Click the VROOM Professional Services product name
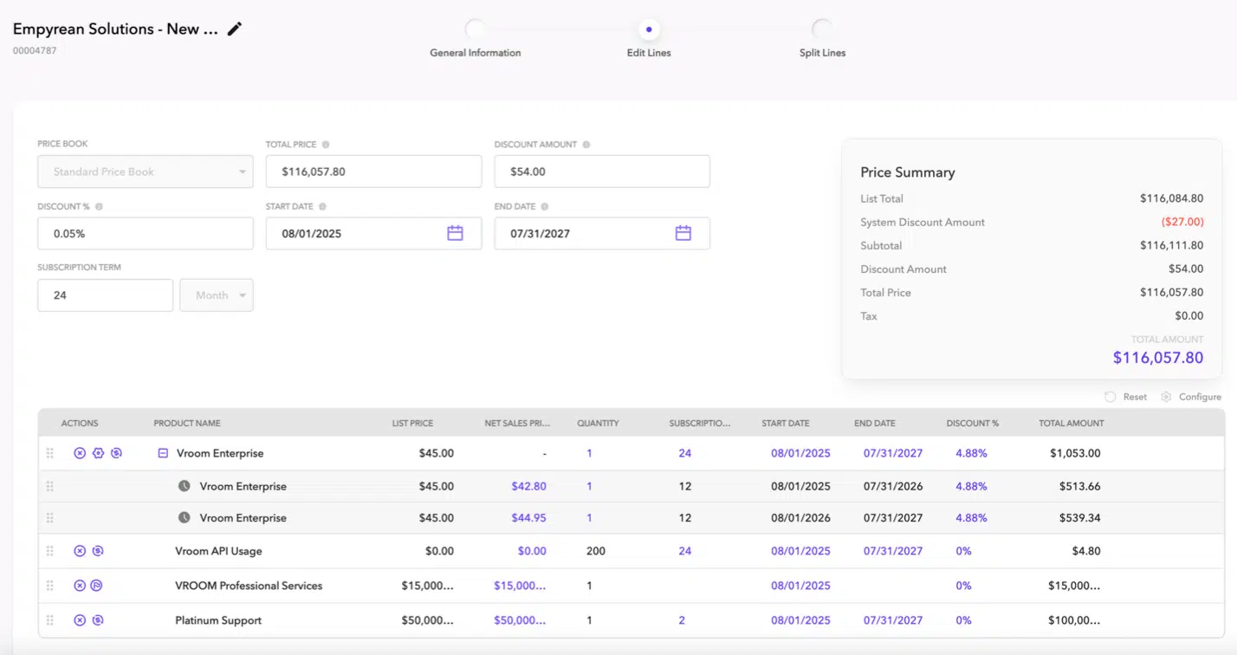This screenshot has height=655, width=1237. [249, 586]
